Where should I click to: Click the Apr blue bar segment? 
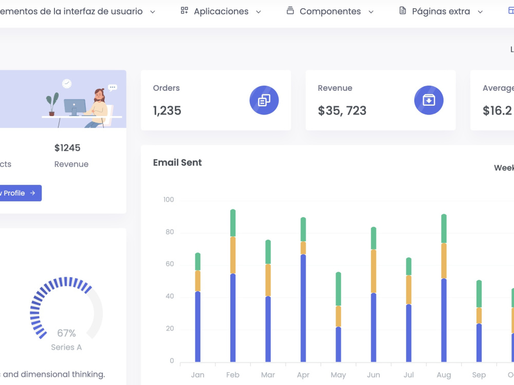coord(303,308)
